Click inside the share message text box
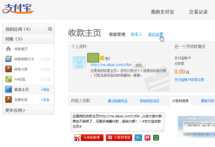 (118, 122)
